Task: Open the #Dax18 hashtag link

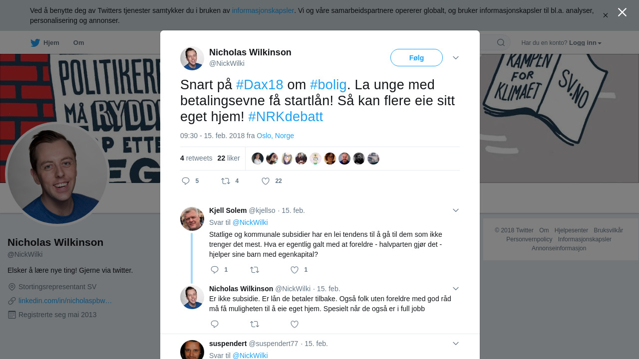Action: tap(260, 85)
